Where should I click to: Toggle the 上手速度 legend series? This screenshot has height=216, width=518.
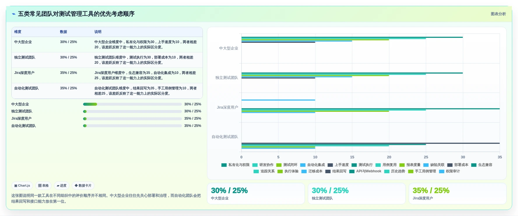[338, 165]
